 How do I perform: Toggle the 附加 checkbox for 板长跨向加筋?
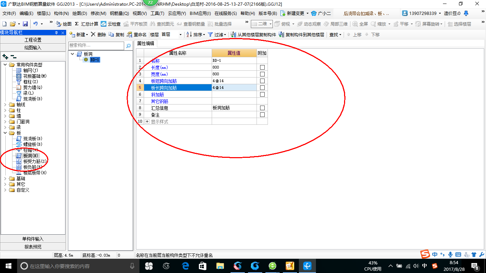click(262, 87)
